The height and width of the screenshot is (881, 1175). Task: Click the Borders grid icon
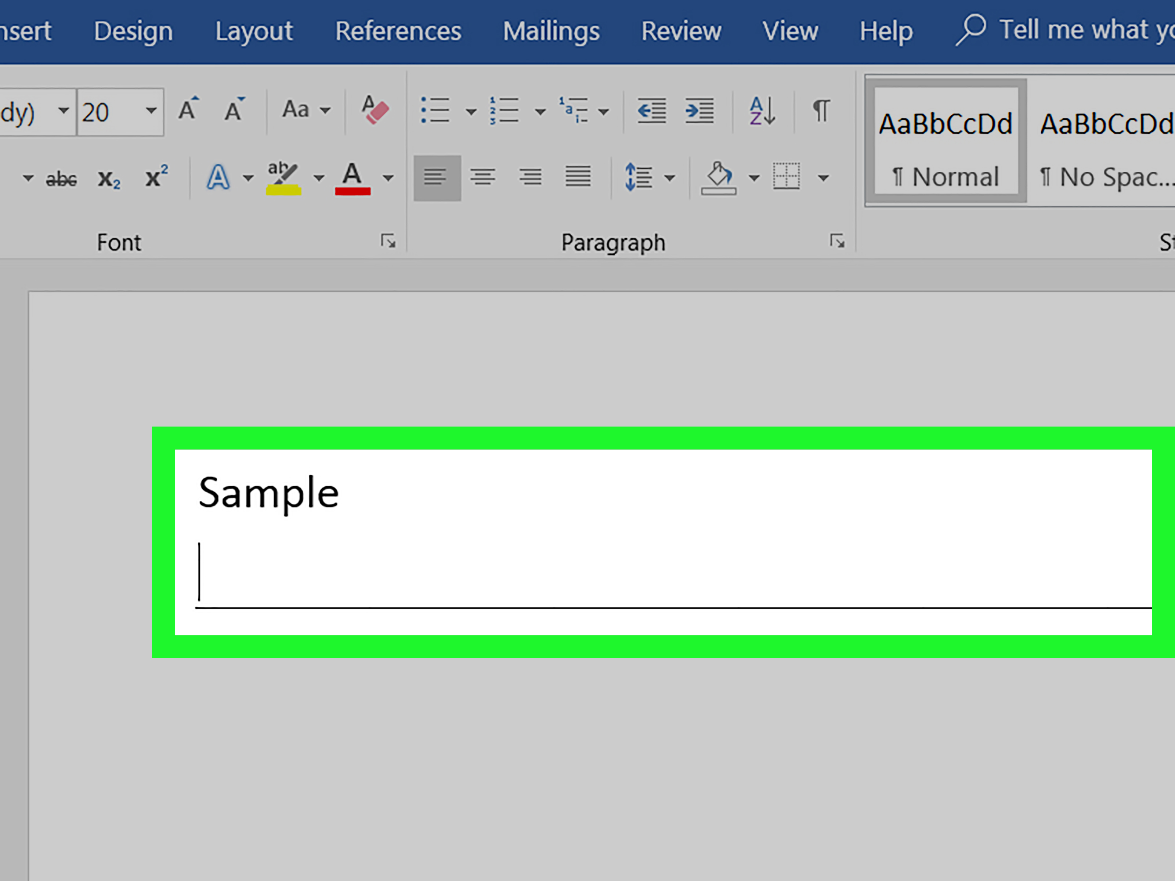pos(786,176)
